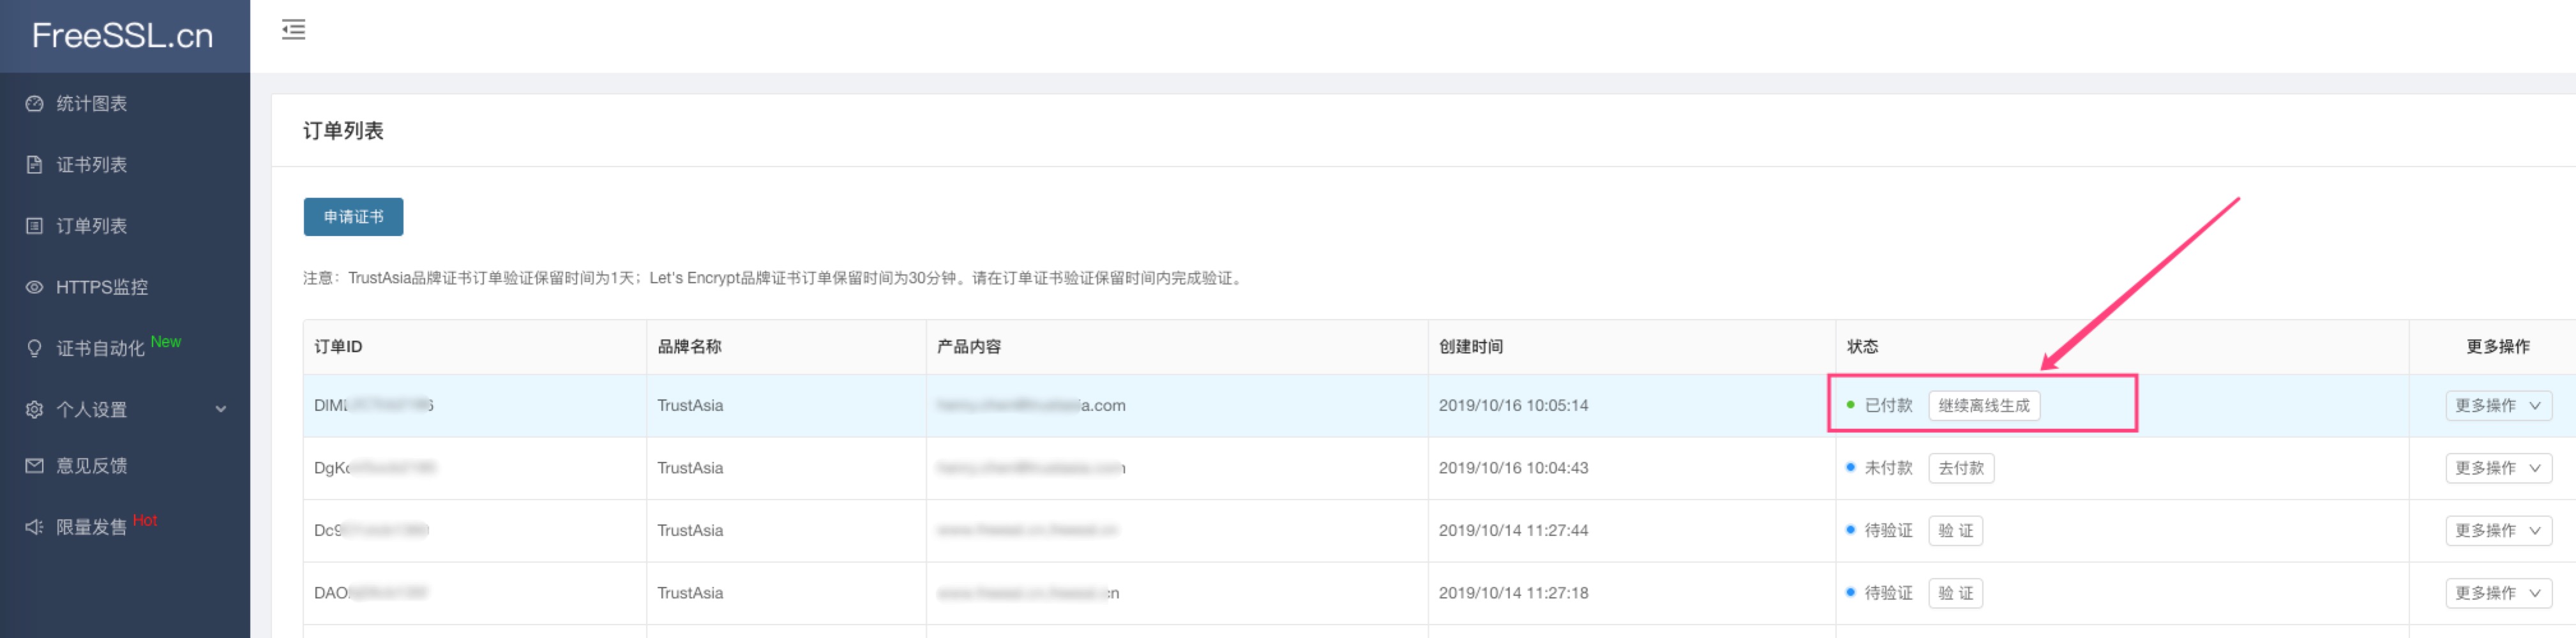Open 证书自动化 New menu item
2576x638 pixels.
tap(125, 347)
